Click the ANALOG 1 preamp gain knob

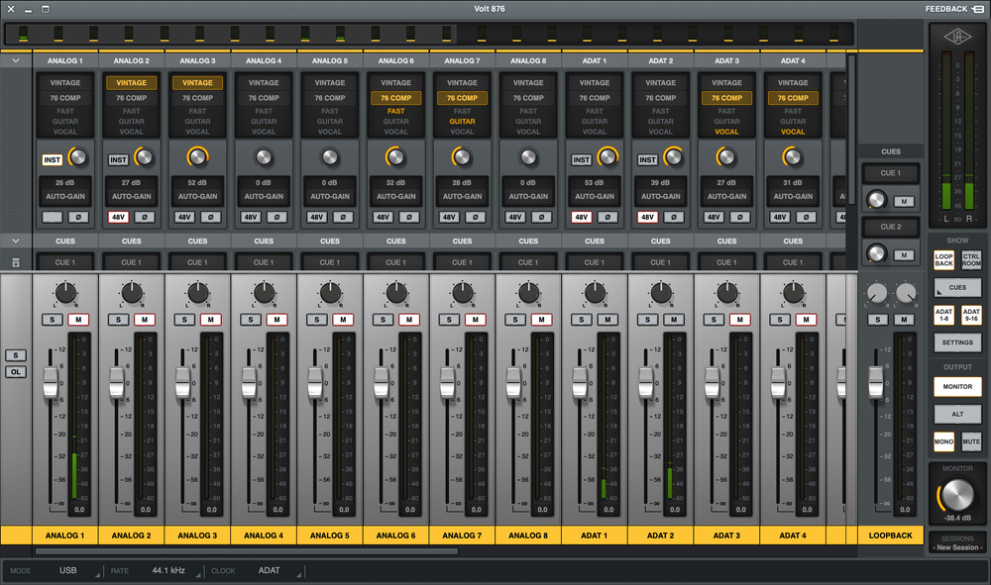coord(78,157)
